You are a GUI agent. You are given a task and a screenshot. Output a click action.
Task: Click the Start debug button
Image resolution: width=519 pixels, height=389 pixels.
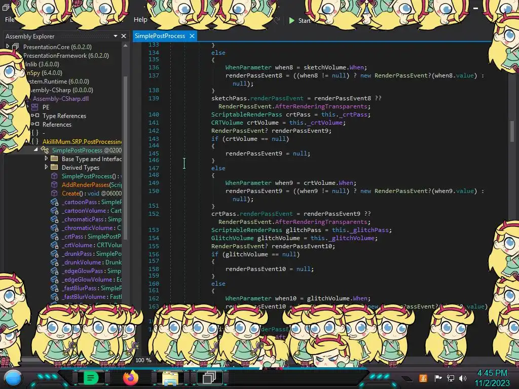tap(300, 20)
